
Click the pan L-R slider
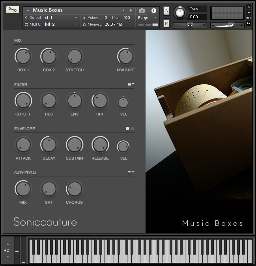190,25
